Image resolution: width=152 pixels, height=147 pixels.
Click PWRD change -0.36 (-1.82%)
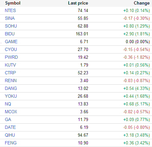[136, 57]
